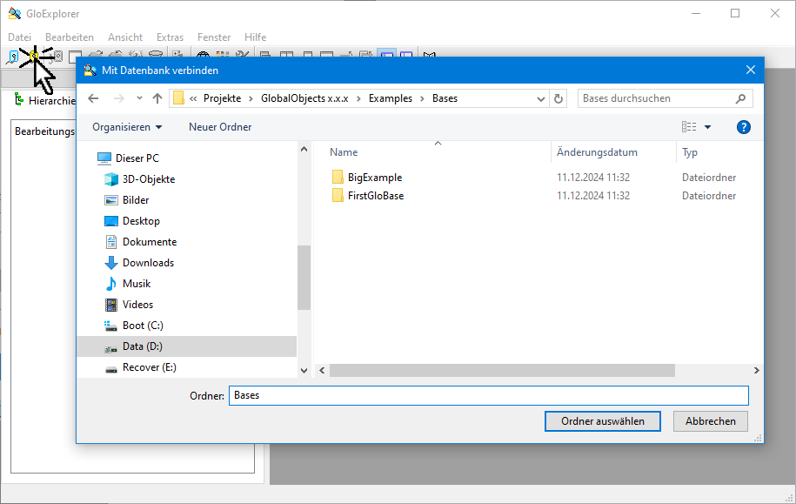The height and width of the screenshot is (504, 796).
Task: Open the Hilfe menu
Action: (x=256, y=37)
